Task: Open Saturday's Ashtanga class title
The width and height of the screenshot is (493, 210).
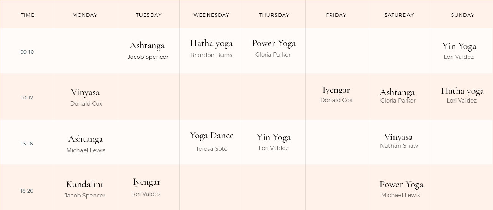Action: coord(397,92)
